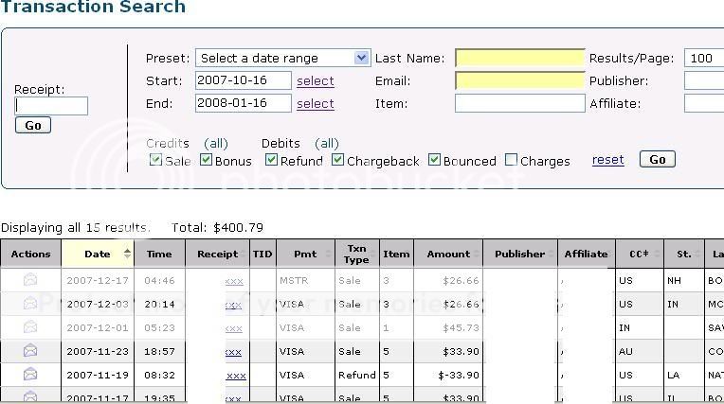Image resolution: width=724 pixels, height=404 pixels.
Task: Enable the Charges checkbox
Action: click(511, 160)
